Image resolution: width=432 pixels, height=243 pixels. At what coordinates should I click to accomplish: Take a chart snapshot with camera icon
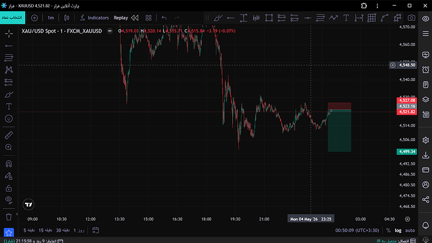[411, 18]
